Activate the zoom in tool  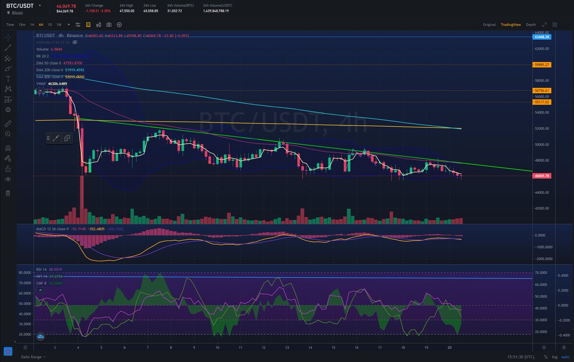click(x=8, y=134)
